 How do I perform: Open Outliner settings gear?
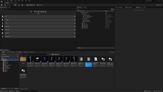pos(114,9)
